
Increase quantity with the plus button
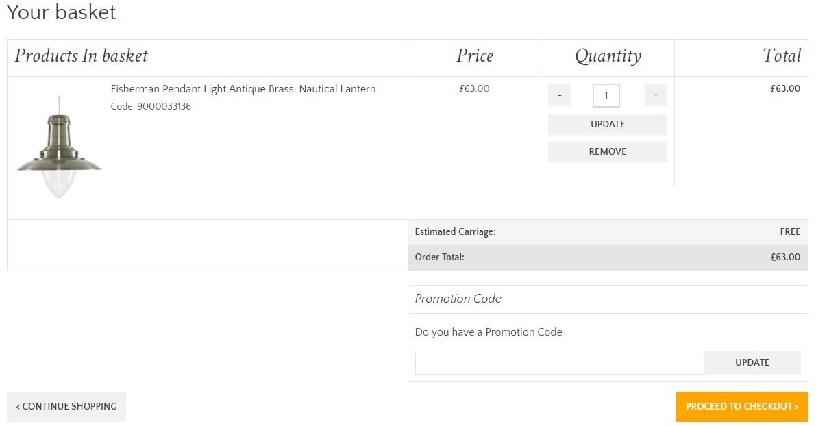[655, 95]
